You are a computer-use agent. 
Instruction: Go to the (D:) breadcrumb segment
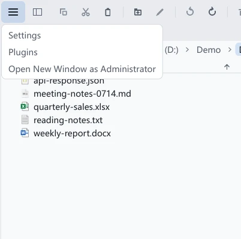(171, 50)
